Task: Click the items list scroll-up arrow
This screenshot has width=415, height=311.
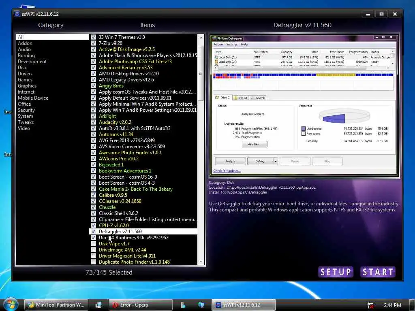Action: (x=201, y=38)
